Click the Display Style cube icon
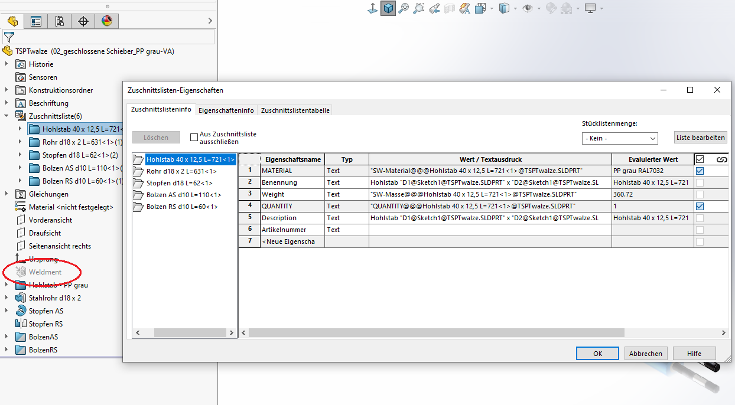This screenshot has height=405, width=735. click(x=504, y=8)
